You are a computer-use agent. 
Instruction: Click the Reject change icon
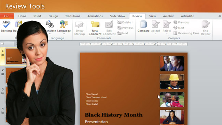coord(167,24)
